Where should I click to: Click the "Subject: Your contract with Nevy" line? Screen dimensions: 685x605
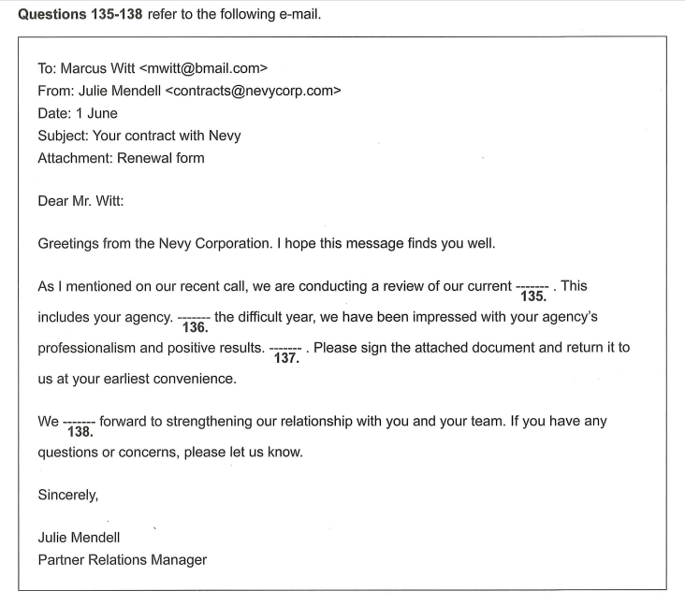tap(138, 136)
